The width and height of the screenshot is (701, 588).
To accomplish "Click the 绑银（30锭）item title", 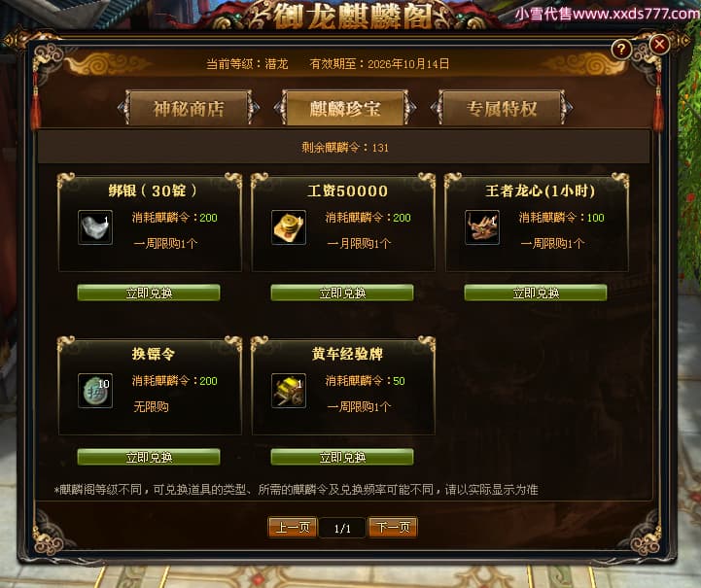I will pos(153,190).
